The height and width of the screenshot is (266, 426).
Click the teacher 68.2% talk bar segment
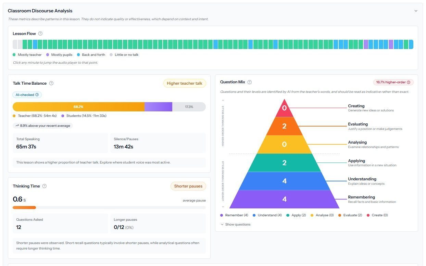point(78,107)
